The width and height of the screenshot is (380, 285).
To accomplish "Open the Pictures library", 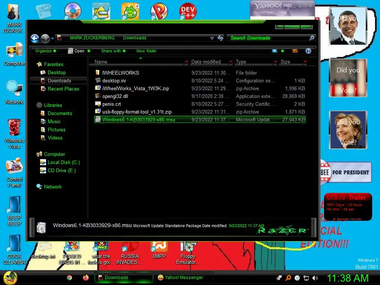I will coord(53,130).
